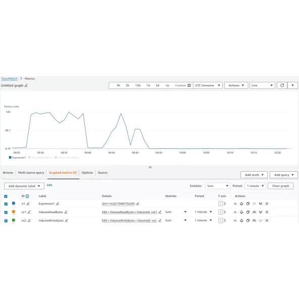Select the 1w time range
299x299 pixels.
(x=167, y=85)
